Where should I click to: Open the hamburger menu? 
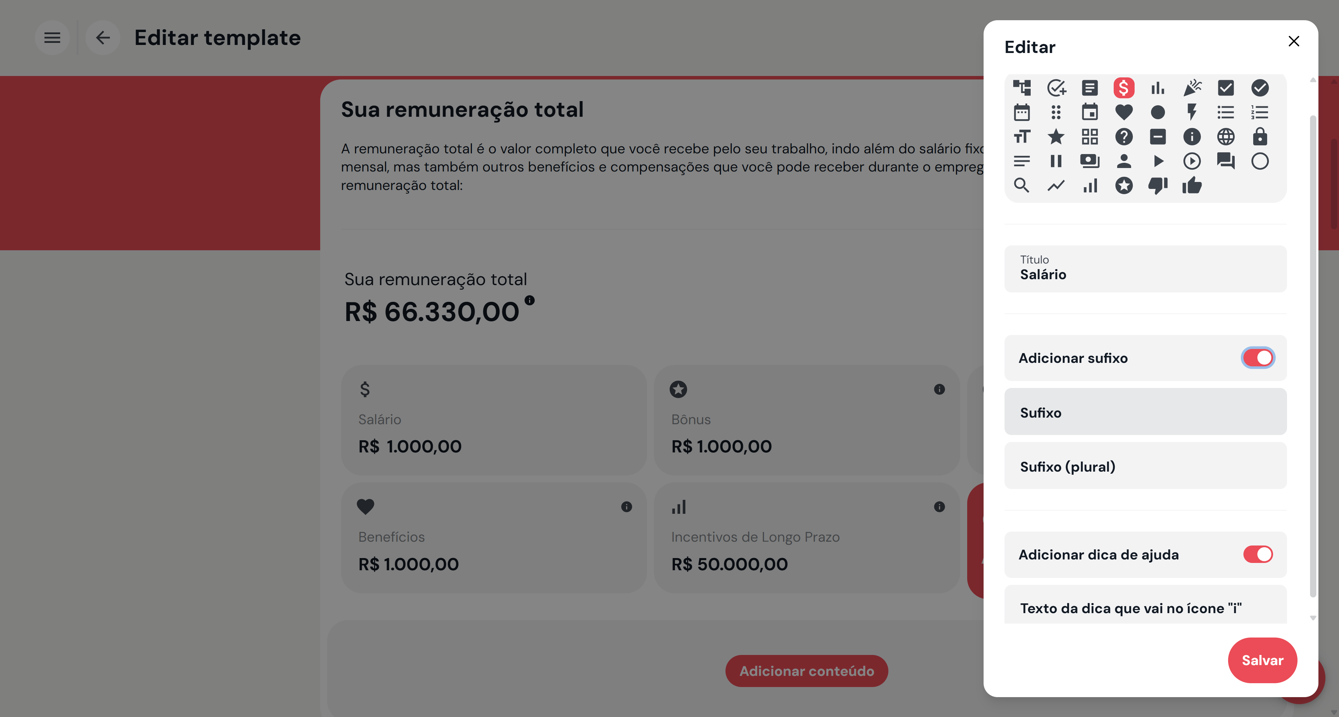click(52, 37)
